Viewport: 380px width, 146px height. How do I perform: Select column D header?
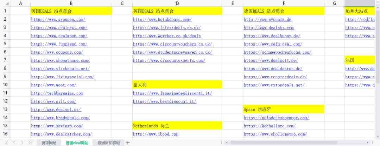coord(177,4)
